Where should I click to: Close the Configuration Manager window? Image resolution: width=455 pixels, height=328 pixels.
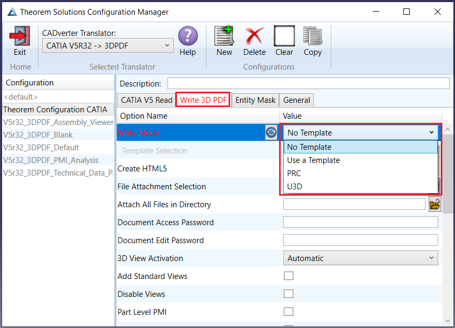coord(437,12)
